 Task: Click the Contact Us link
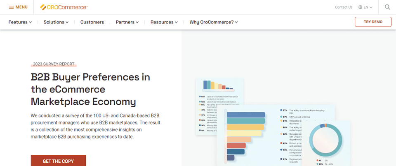tap(344, 7)
